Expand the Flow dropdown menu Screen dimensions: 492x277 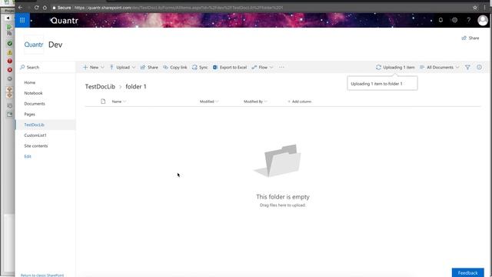[x=262, y=67]
